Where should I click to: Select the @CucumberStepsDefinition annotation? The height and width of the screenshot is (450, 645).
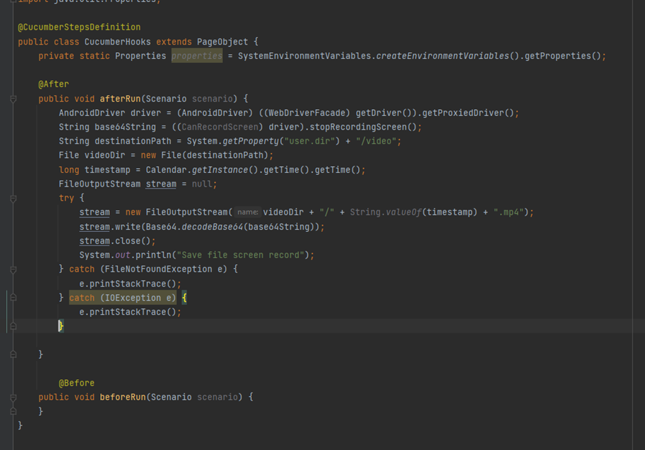(x=80, y=27)
